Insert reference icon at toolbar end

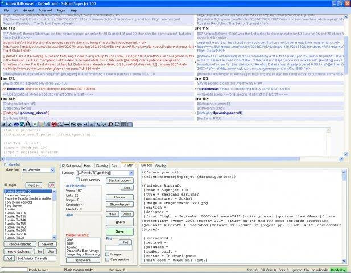click(x=130, y=124)
